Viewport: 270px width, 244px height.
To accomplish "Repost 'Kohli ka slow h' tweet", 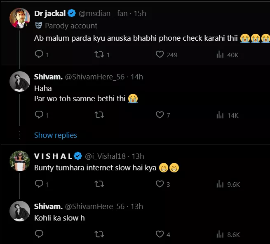I will 99,234.
